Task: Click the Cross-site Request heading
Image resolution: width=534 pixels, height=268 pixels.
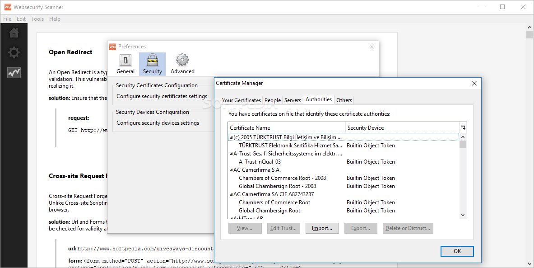Action: point(78,176)
